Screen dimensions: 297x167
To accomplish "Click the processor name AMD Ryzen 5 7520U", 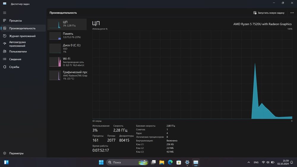I will coord(262,24).
